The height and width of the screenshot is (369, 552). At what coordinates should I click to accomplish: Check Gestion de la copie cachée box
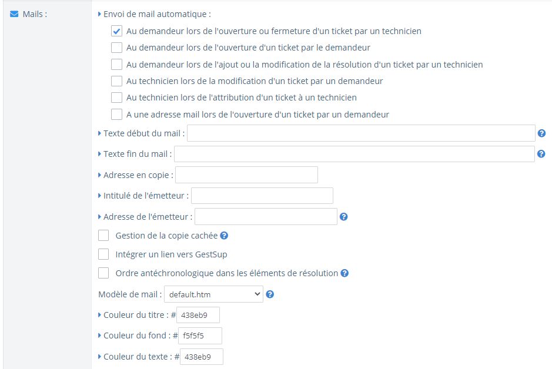coord(103,236)
